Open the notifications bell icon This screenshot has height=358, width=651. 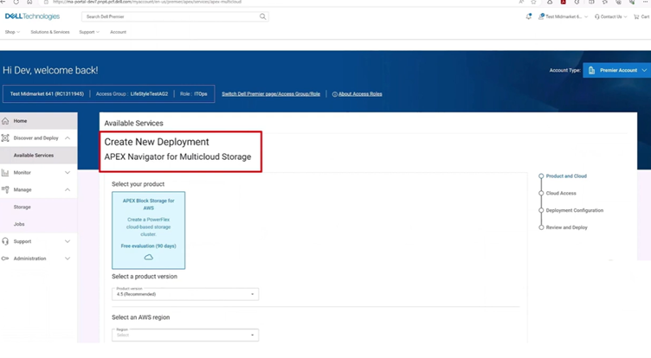coord(529,16)
